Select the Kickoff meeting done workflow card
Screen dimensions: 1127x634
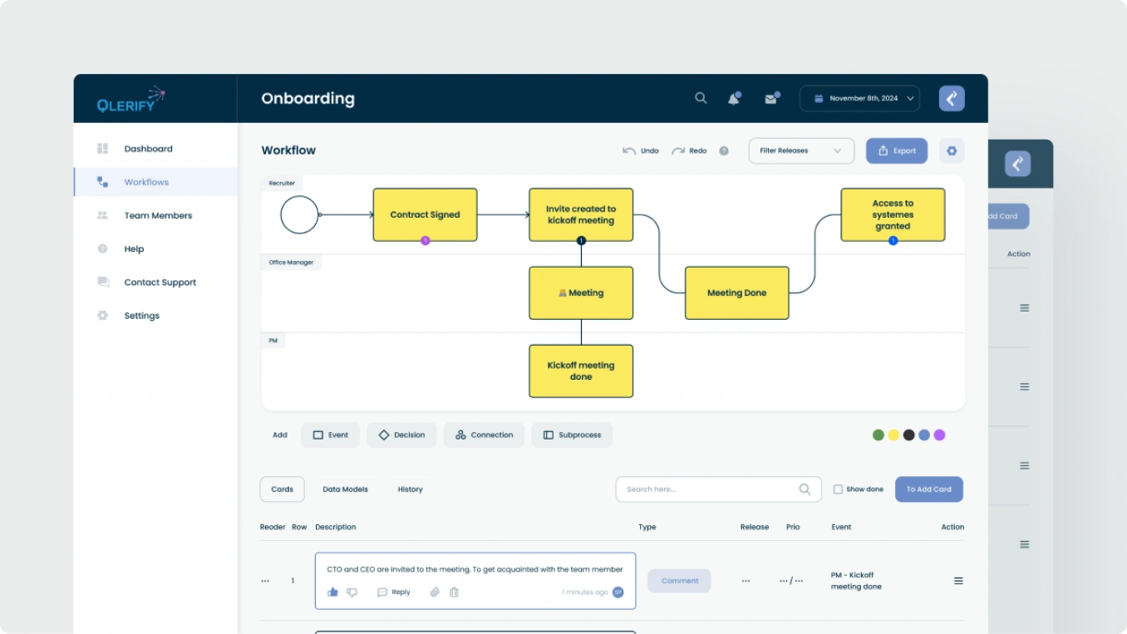click(x=581, y=371)
